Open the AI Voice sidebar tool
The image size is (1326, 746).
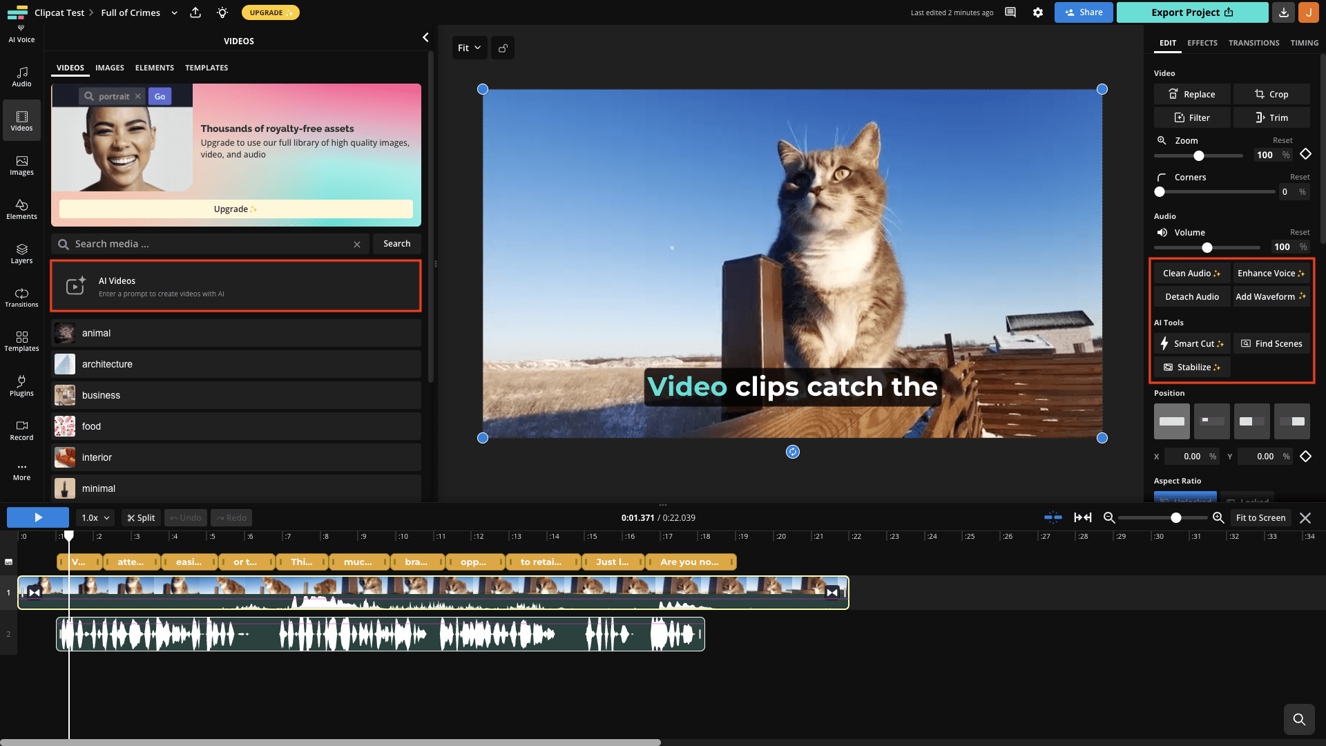[21, 35]
